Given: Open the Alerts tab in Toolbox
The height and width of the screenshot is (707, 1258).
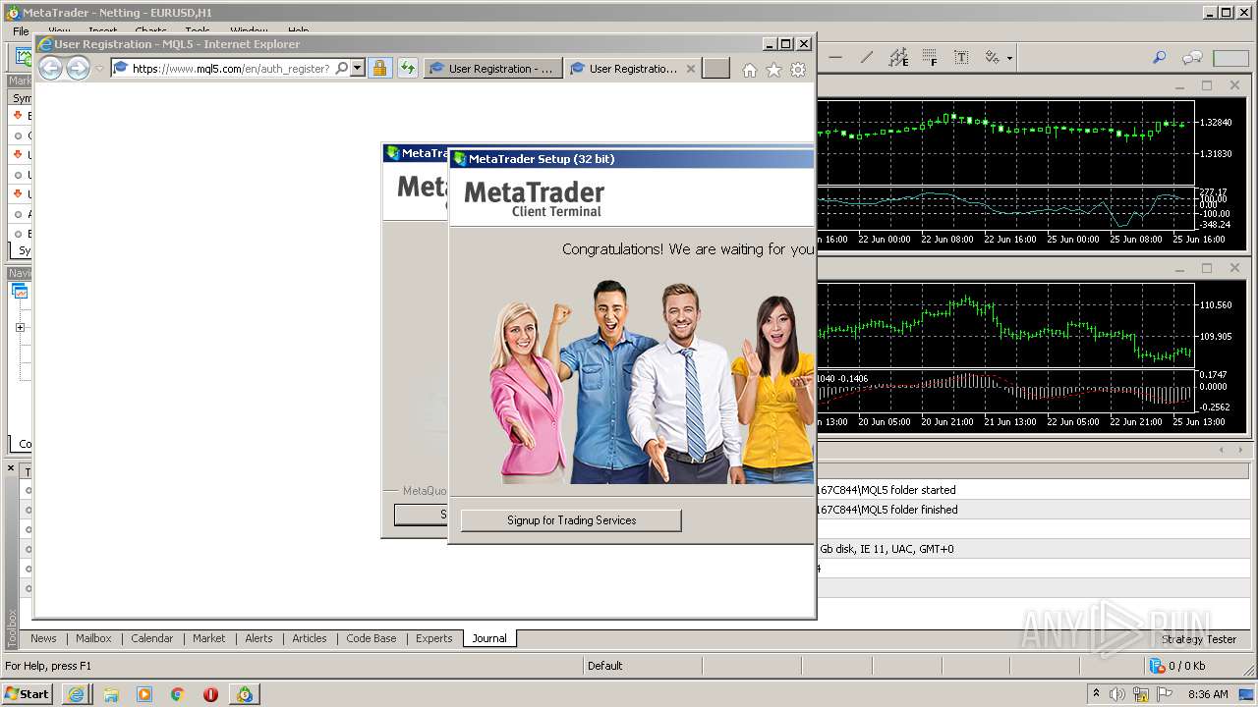Looking at the screenshot, I should click(259, 638).
